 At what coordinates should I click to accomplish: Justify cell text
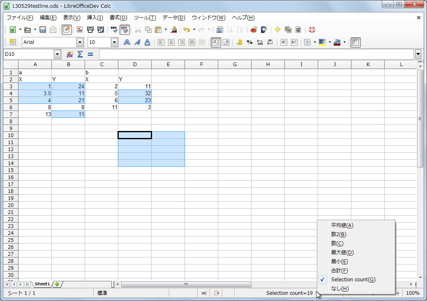[192, 42]
